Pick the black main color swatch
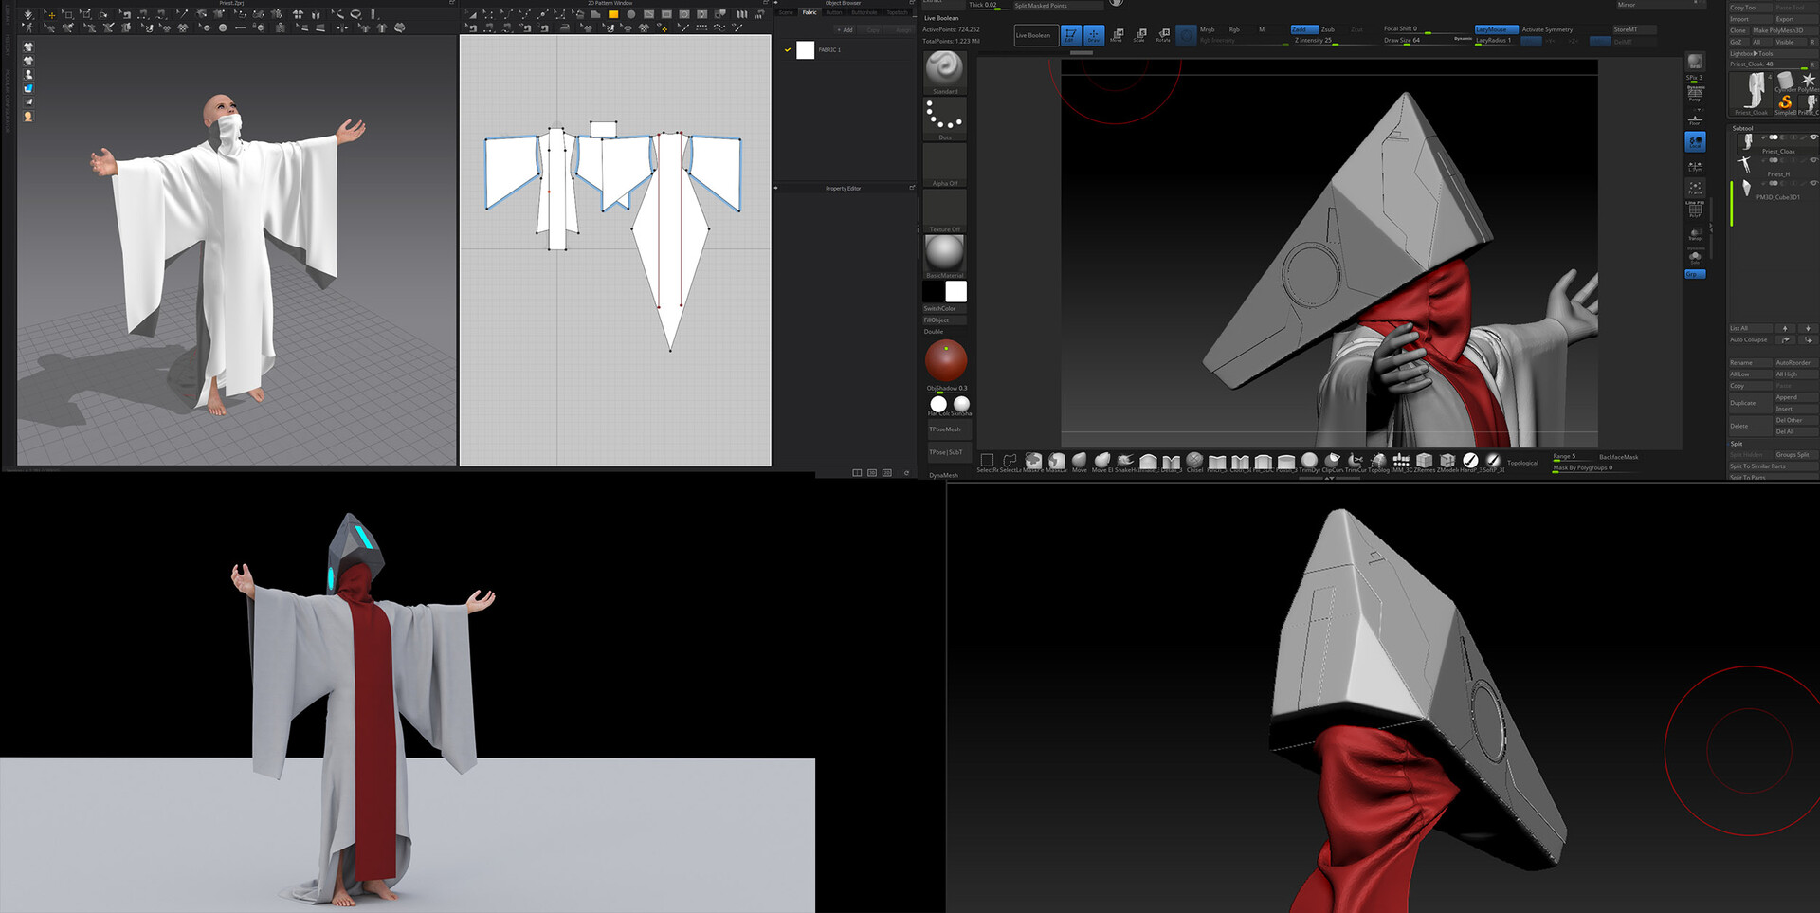Image resolution: width=1820 pixels, height=913 pixels. coord(934,291)
